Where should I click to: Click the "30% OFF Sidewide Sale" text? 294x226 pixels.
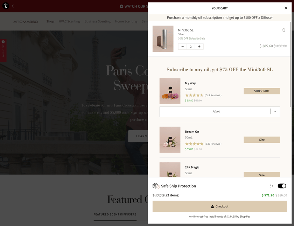tap(191, 38)
